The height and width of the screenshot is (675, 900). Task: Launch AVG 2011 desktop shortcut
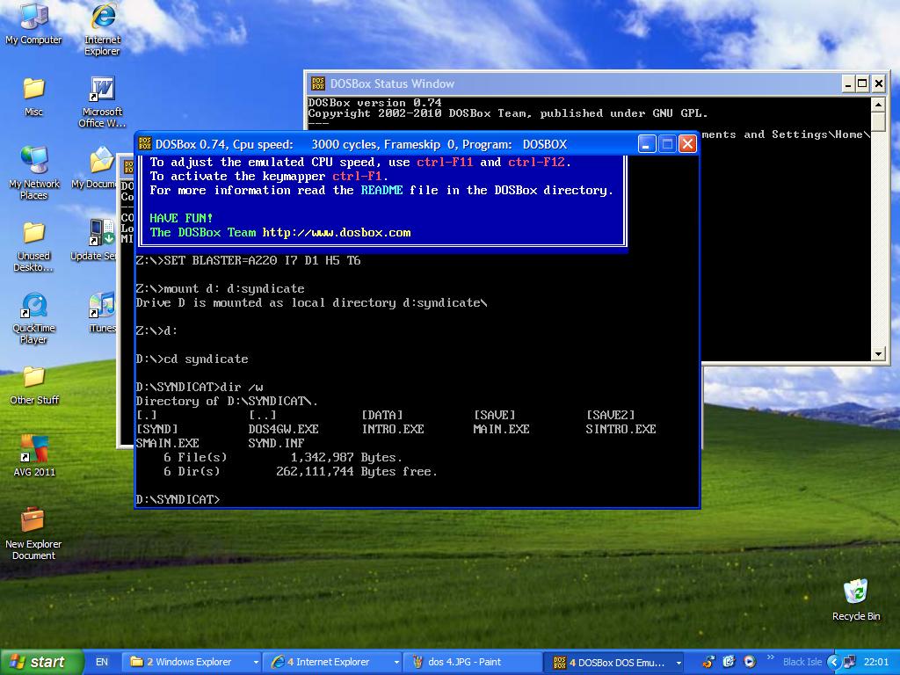(x=33, y=456)
